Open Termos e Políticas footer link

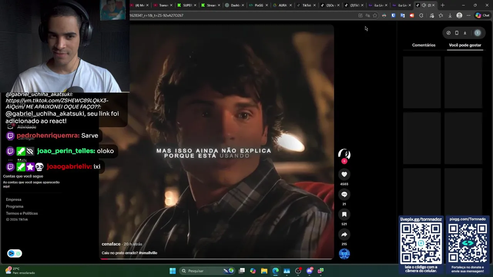pos(22,213)
